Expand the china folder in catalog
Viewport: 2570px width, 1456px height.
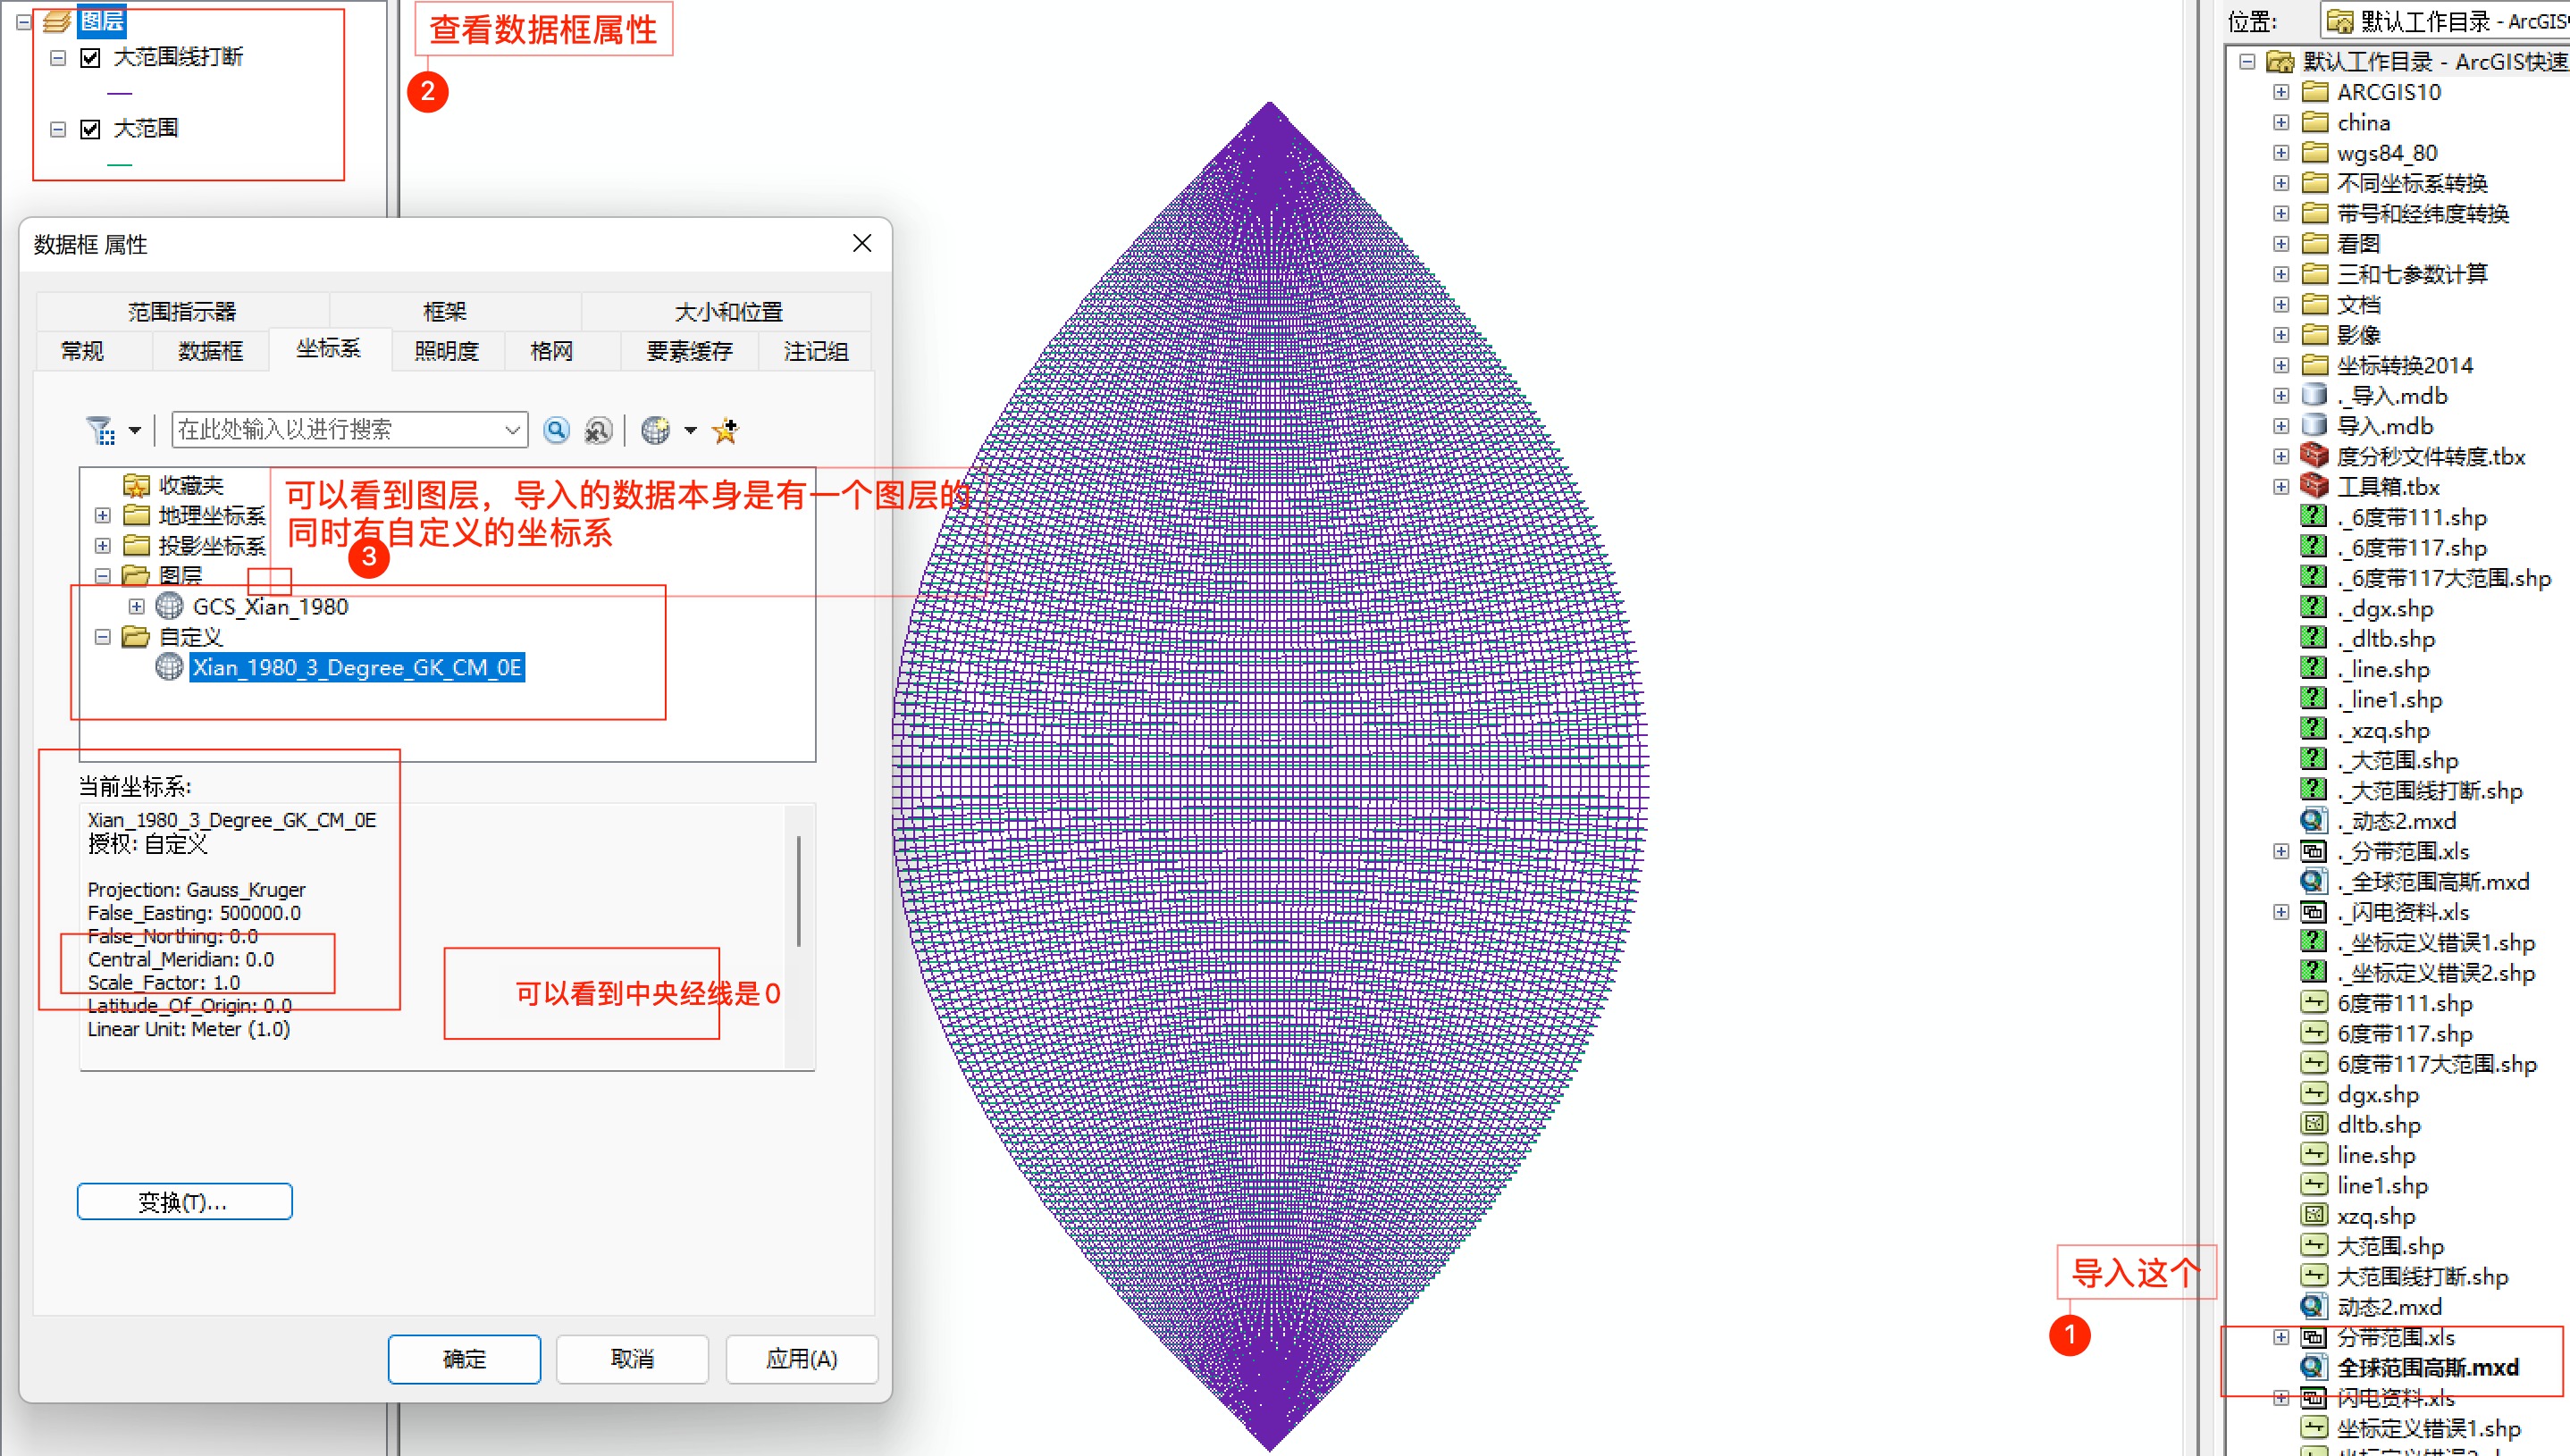[x=2280, y=122]
